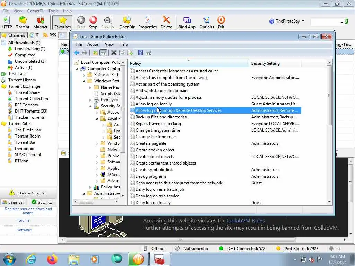
Task: Open the OpenDir toolbar icon
Action: coord(127,23)
